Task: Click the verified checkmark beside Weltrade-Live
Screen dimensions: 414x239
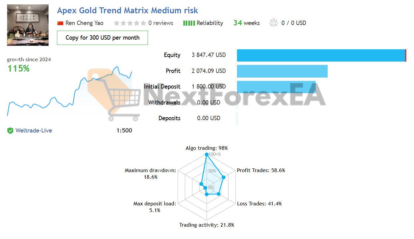Action: pyautogui.click(x=10, y=130)
